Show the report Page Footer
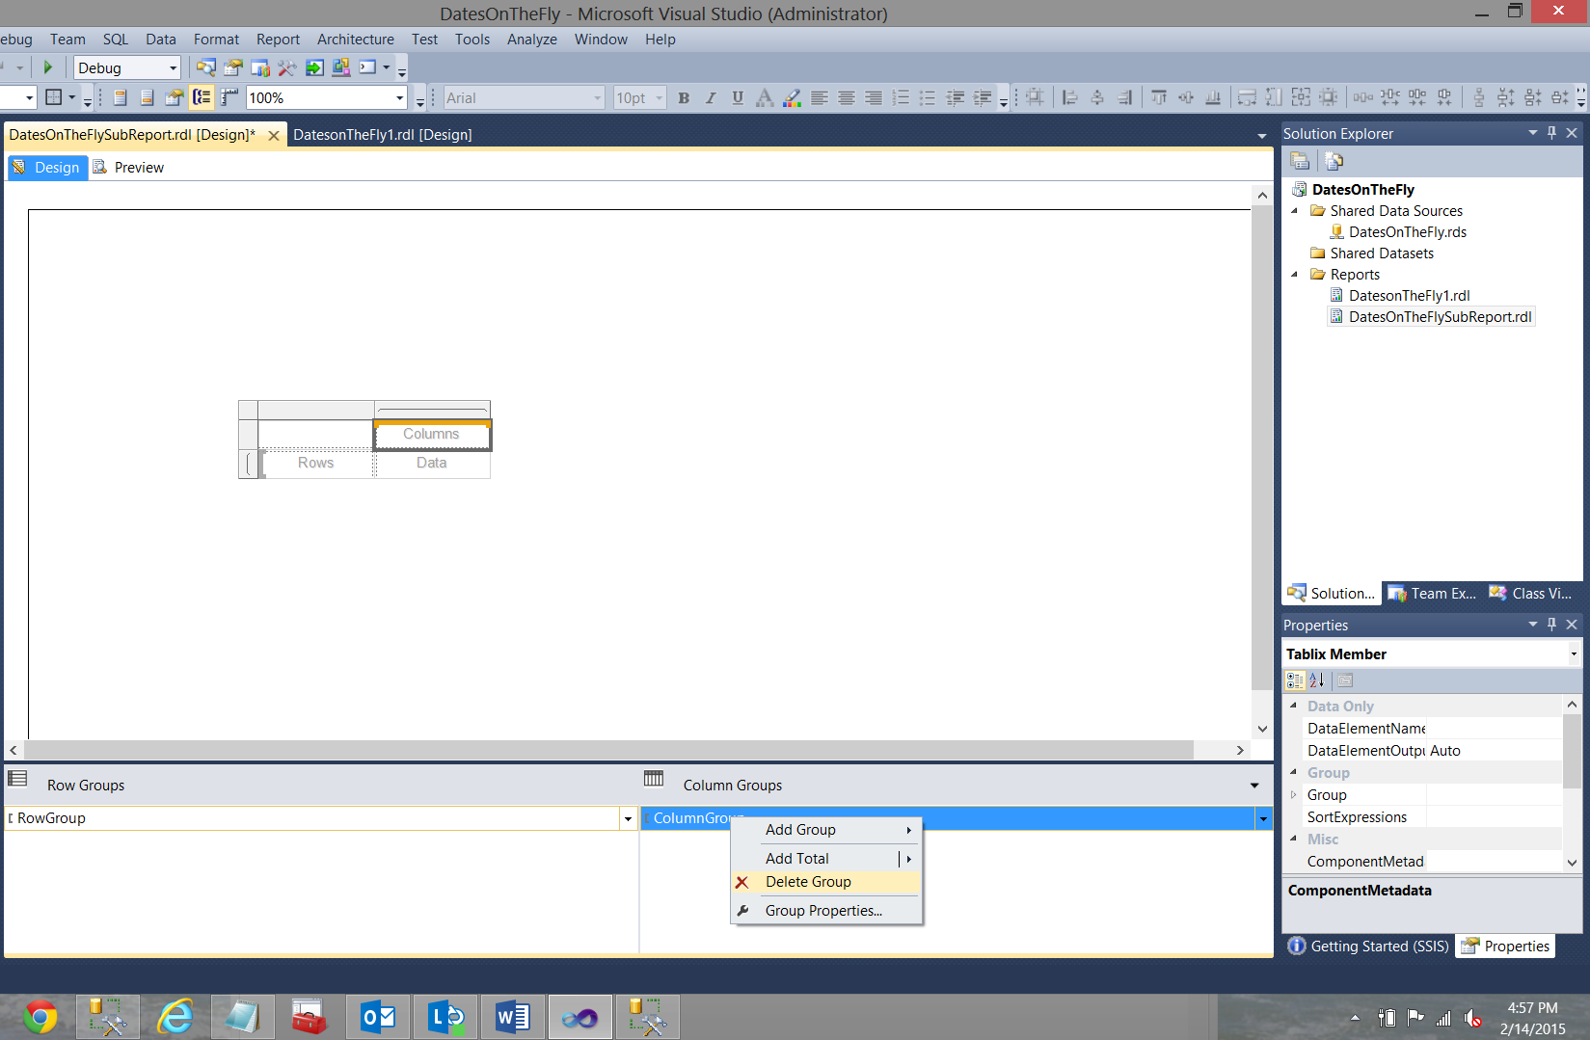The width and height of the screenshot is (1590, 1040). coord(148,97)
